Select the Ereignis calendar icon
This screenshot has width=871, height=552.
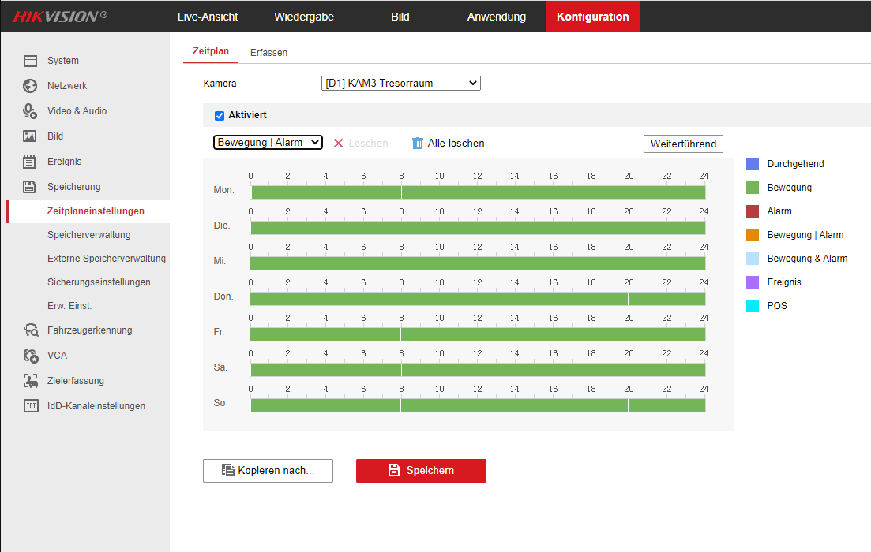coord(30,162)
